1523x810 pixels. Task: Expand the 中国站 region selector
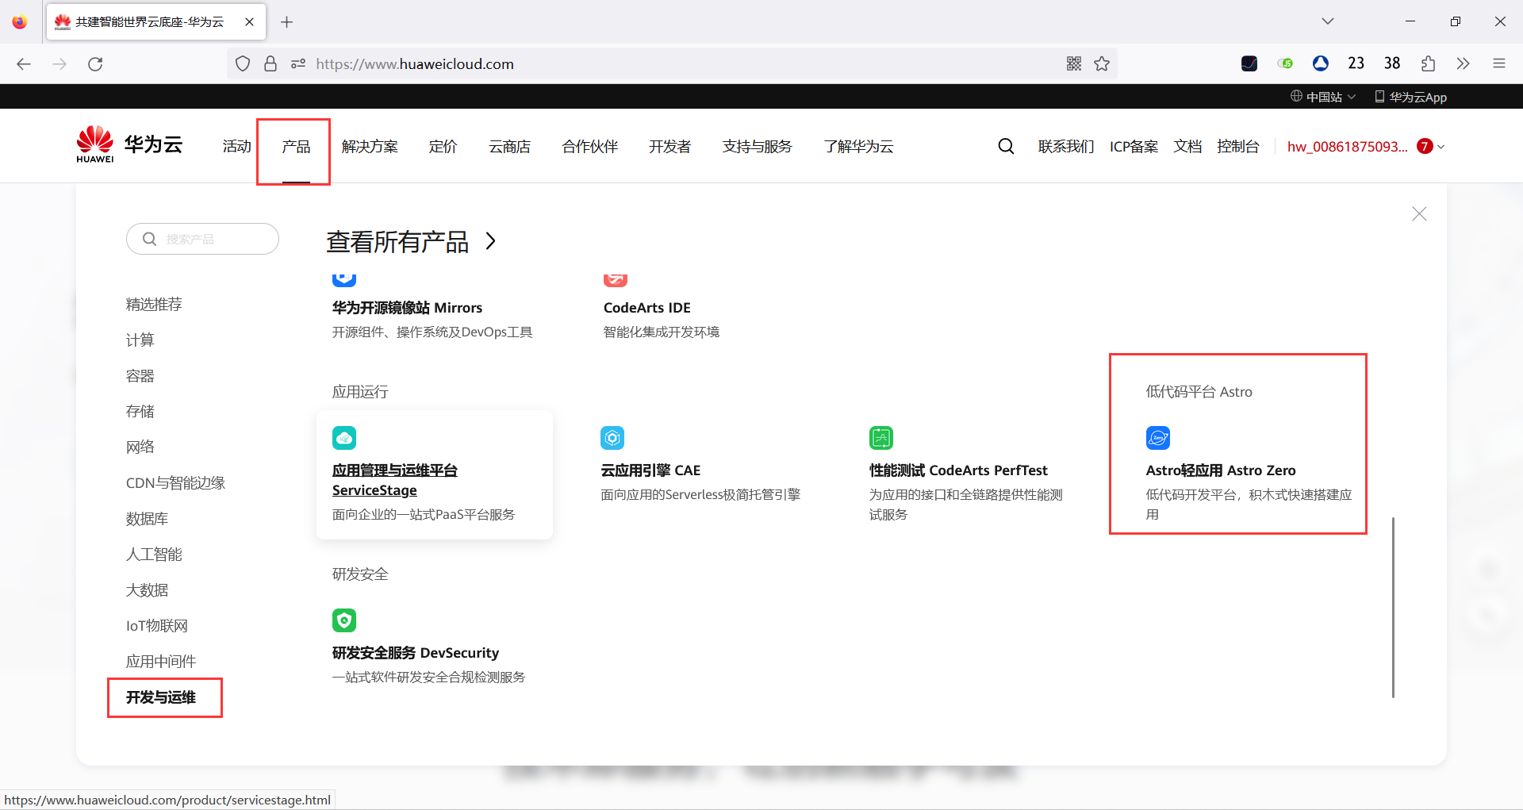coord(1322,96)
